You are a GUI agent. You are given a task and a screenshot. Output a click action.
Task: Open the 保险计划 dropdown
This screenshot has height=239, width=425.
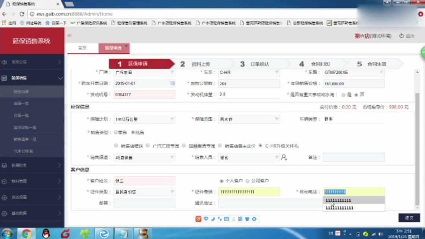click(x=172, y=118)
